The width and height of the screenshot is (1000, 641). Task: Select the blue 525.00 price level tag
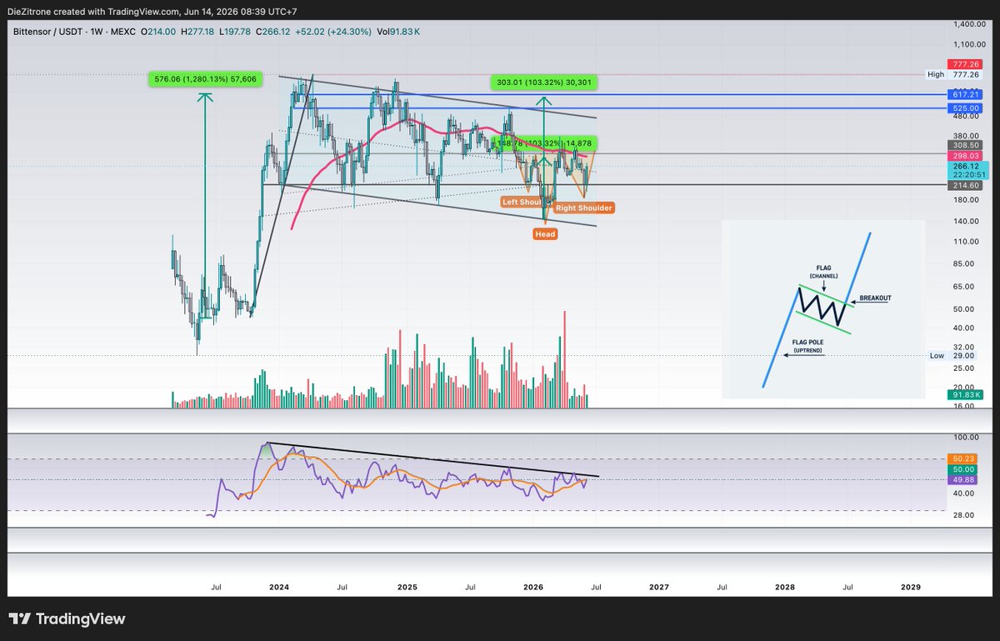pyautogui.click(x=965, y=108)
